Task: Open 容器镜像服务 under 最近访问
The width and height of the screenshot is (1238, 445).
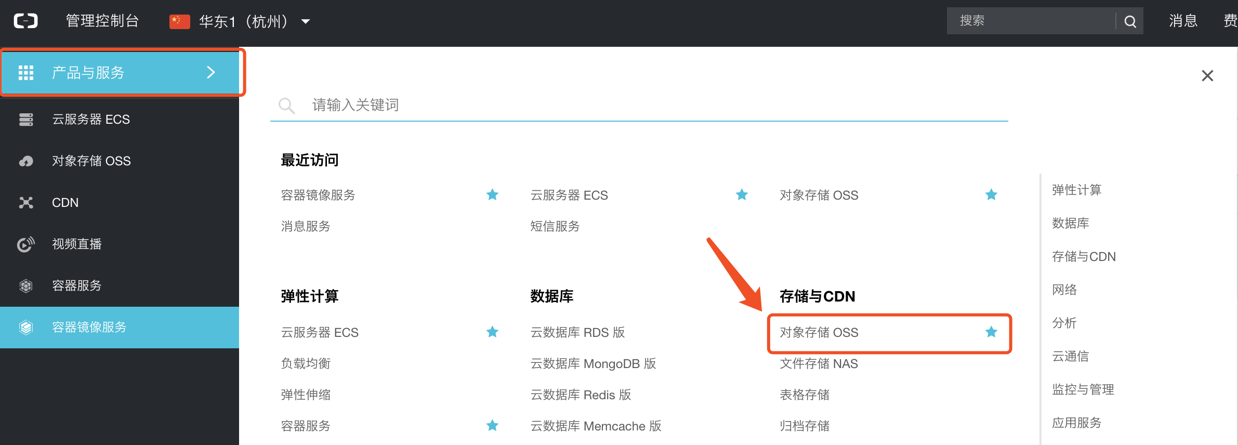Action: (x=318, y=195)
